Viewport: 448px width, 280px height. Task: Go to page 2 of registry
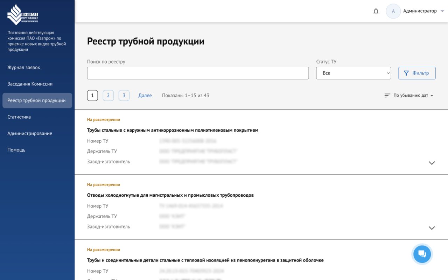[x=108, y=96]
